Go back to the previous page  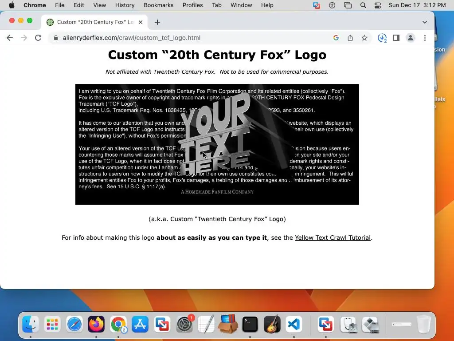[x=10, y=38]
